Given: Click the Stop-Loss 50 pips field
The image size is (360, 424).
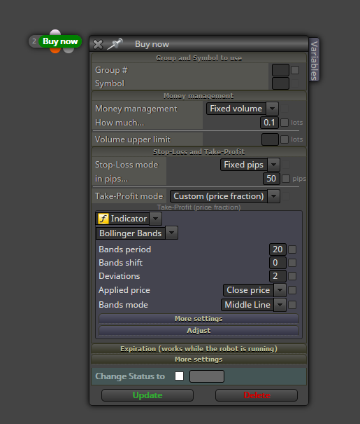Looking at the screenshot, I should [271, 179].
